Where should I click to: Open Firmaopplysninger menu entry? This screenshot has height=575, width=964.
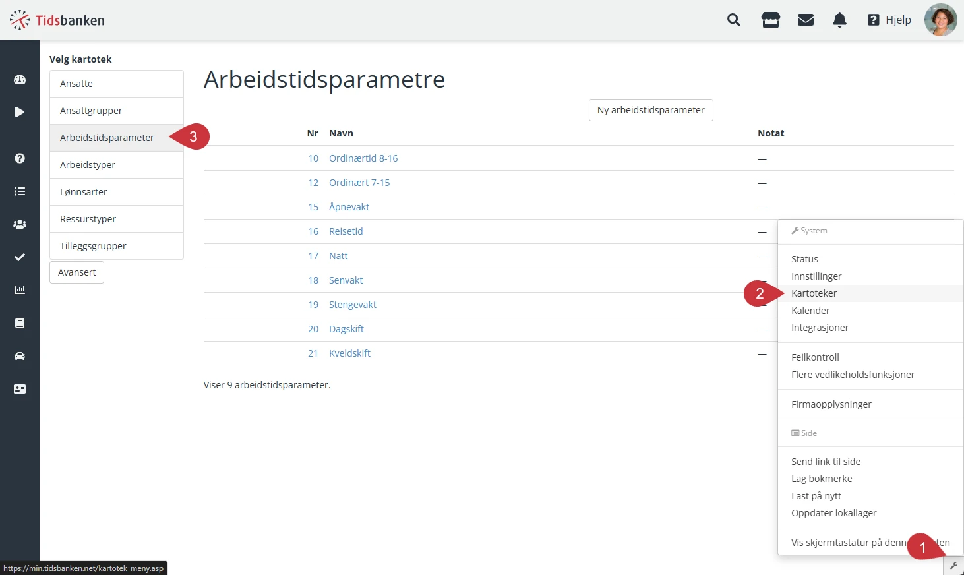831,404
